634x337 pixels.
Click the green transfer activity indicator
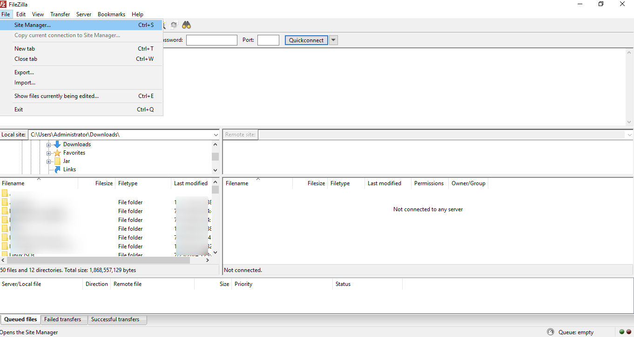(622, 331)
